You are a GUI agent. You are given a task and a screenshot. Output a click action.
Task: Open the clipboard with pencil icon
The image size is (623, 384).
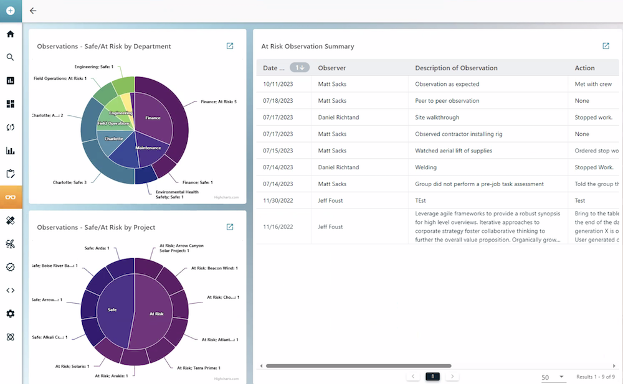coord(11,174)
